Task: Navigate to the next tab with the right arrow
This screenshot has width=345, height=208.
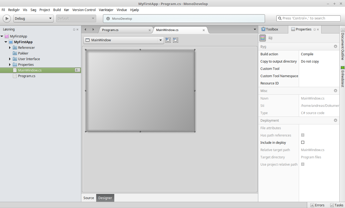Action: (x=93, y=29)
